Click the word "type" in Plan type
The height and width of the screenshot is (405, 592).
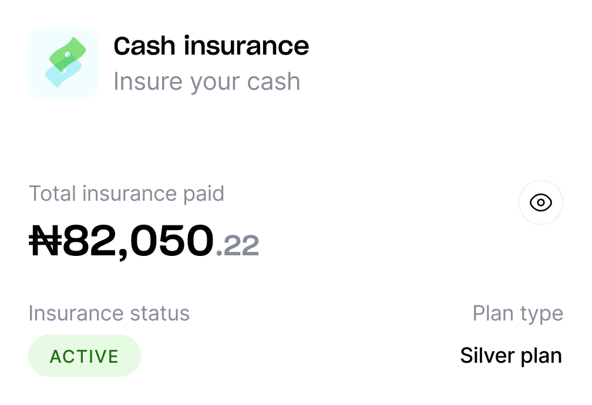[540, 315]
